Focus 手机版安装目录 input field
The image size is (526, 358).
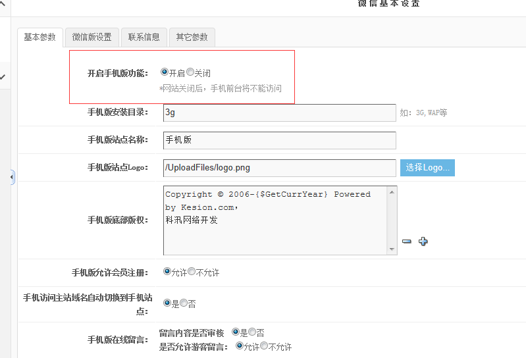279,113
